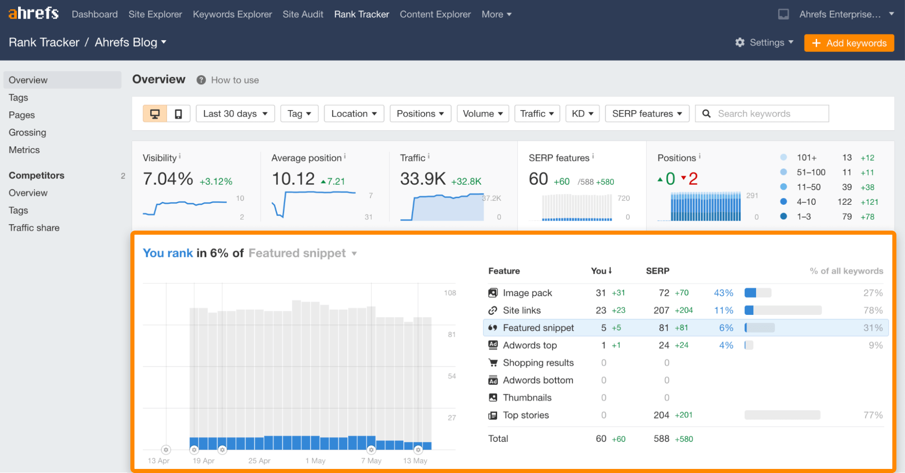Click the Add keywords button

[848, 43]
